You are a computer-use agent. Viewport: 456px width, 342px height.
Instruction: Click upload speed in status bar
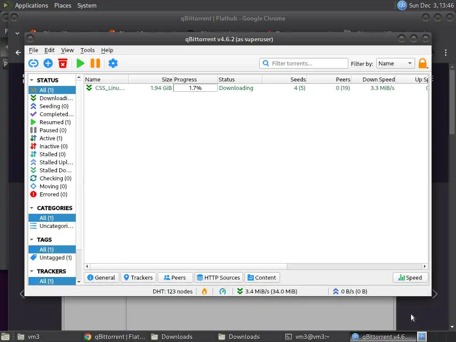(x=350, y=291)
